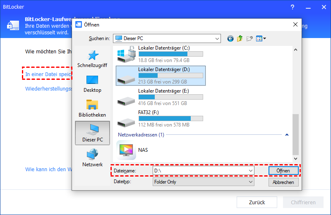Click Zurück in the BitLocker window
This screenshot has width=331, height=215.
pos(257,202)
